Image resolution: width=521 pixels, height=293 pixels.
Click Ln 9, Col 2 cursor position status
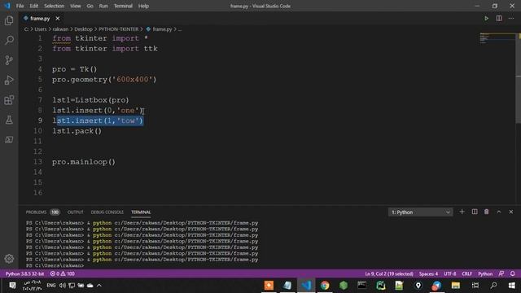[389, 273]
